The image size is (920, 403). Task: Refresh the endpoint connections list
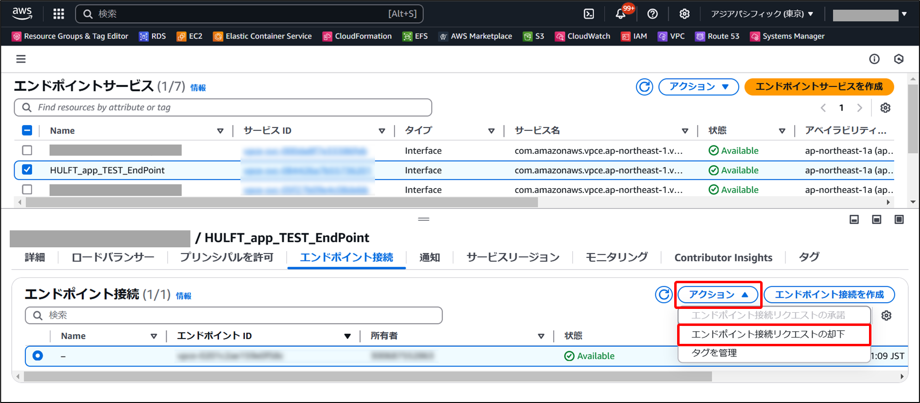pyautogui.click(x=664, y=294)
